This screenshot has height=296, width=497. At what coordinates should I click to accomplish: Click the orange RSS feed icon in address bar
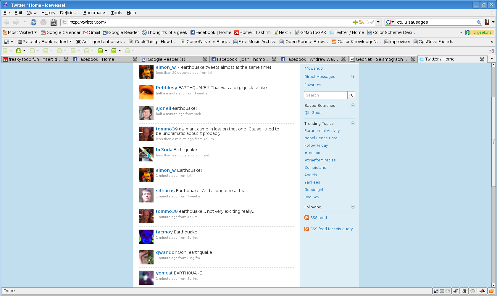361,22
